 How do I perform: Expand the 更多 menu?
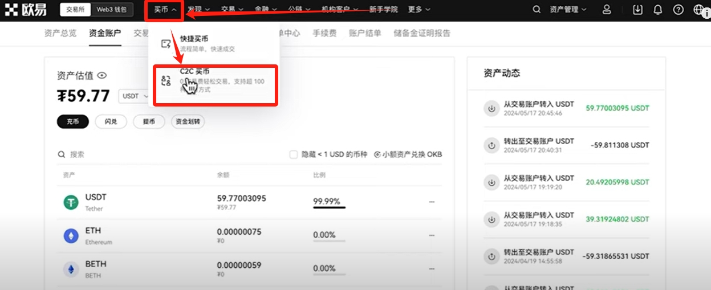pyautogui.click(x=419, y=10)
